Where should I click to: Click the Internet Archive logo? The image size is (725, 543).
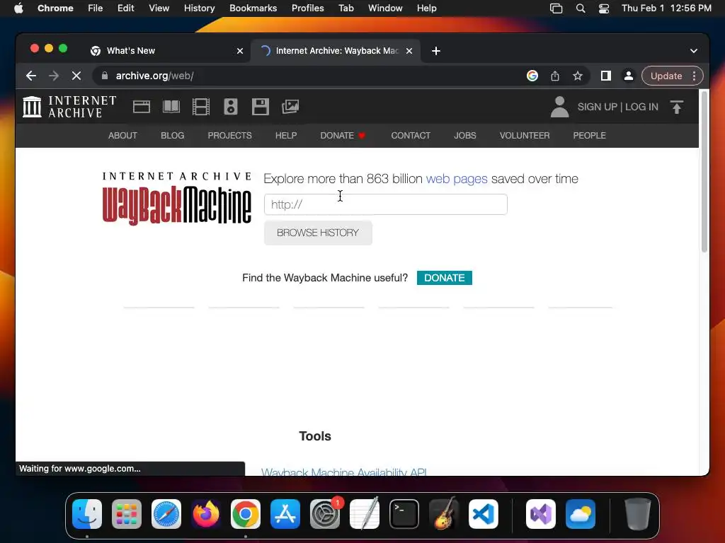click(x=69, y=107)
